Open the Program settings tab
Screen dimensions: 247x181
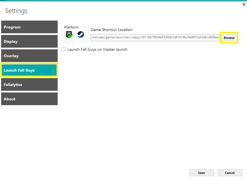click(x=29, y=27)
